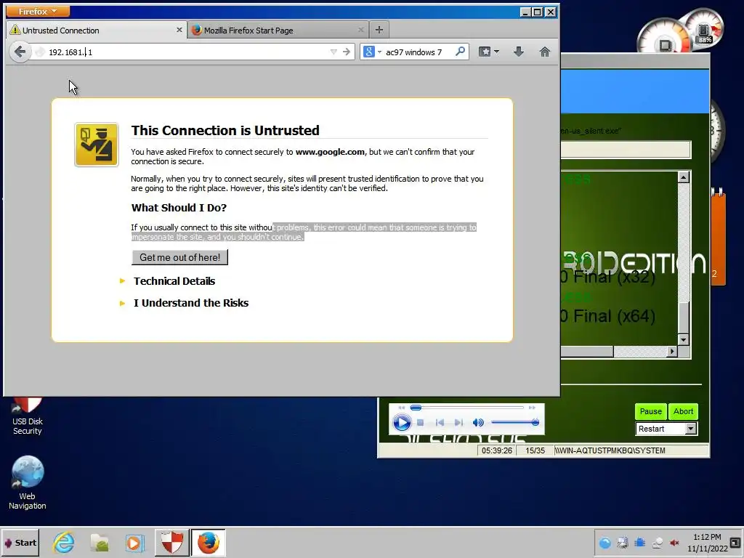Go back using Firefox back arrow
The width and height of the screenshot is (744, 558).
pos(20,52)
